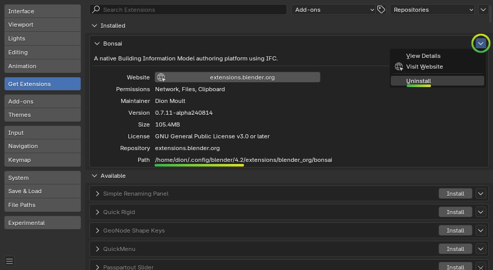Image resolution: width=493 pixels, height=270 pixels.
Task: Install the GeoNode Shape Keys extension
Action: (x=456, y=231)
